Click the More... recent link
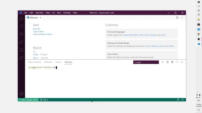The width and height of the screenshot is (202, 113). (x=36, y=58)
